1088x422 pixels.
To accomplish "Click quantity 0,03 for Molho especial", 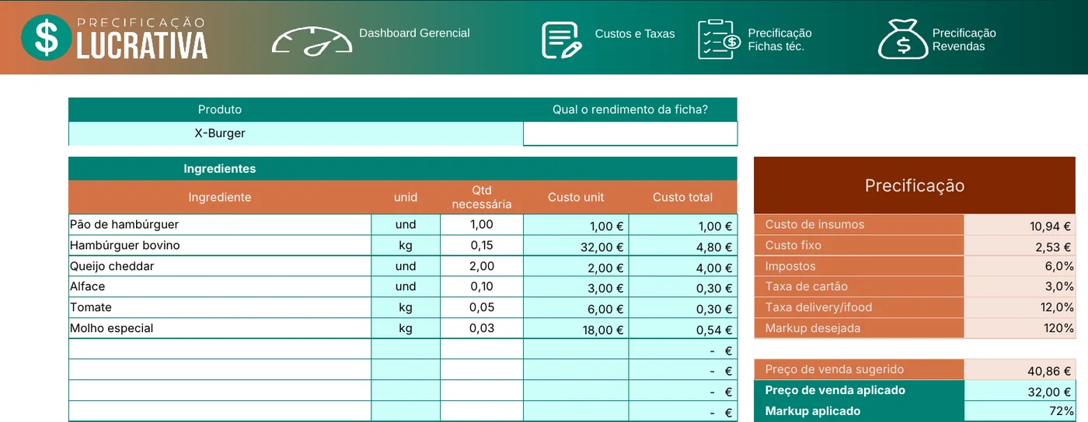I will click(x=482, y=328).
